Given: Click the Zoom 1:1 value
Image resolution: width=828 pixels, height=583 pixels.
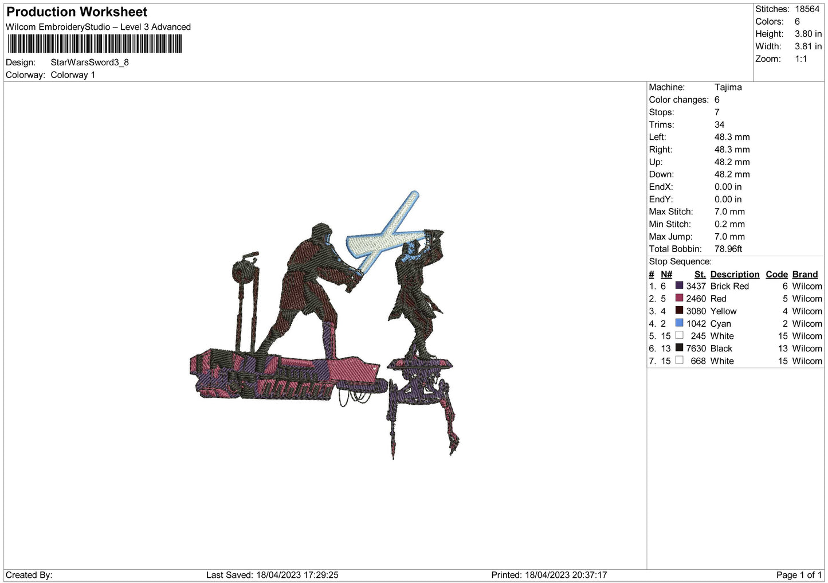Looking at the screenshot, I should (x=802, y=59).
